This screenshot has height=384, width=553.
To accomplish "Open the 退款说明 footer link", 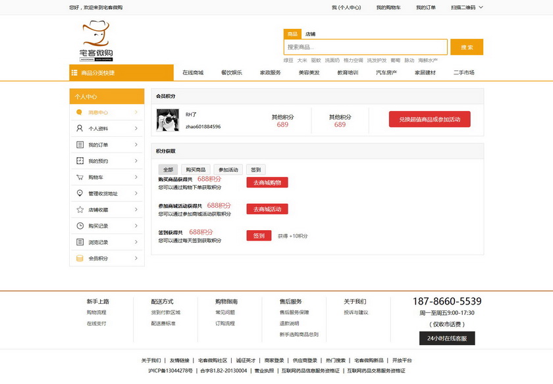I will (x=289, y=323).
